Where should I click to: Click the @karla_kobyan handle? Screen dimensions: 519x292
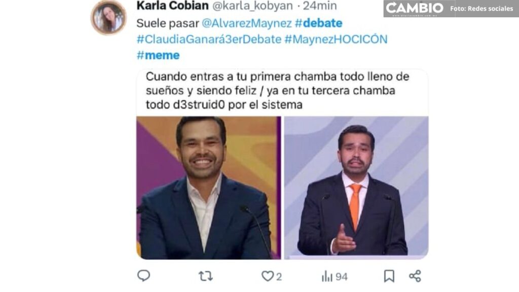pyautogui.click(x=252, y=6)
